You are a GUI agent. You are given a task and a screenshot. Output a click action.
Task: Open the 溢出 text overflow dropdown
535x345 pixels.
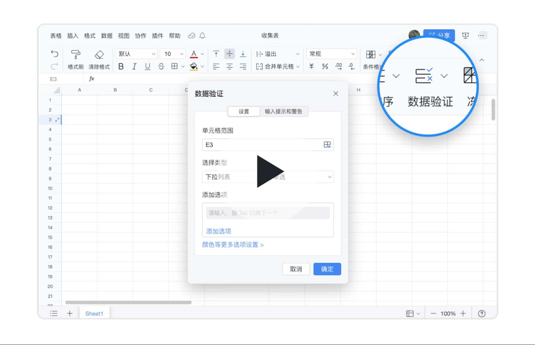tap(278, 54)
